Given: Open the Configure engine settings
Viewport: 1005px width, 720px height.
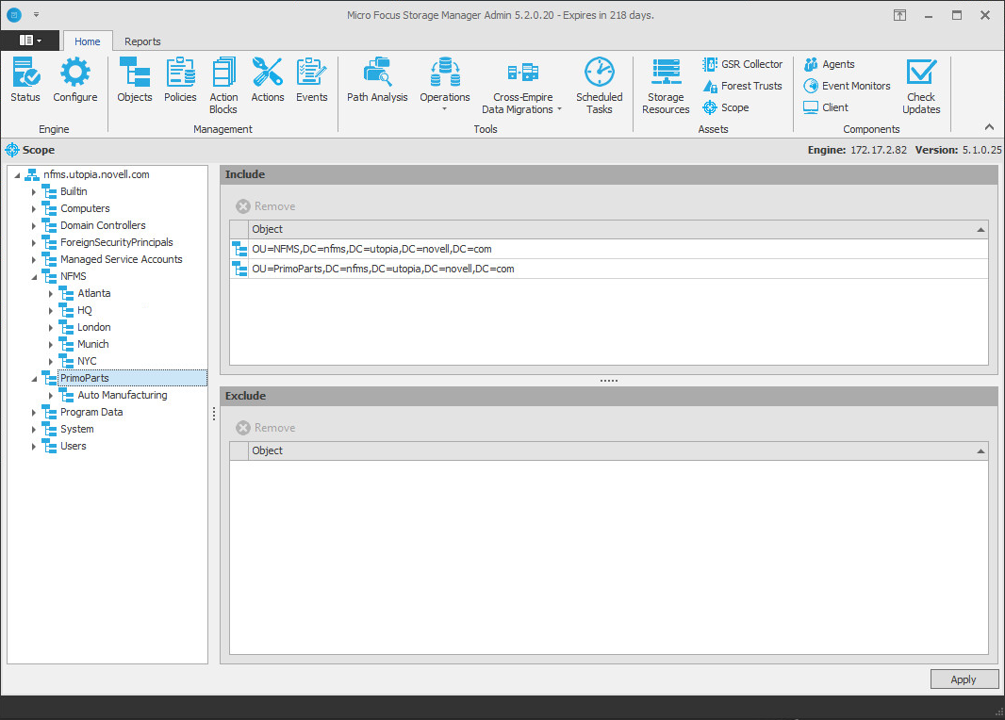Looking at the screenshot, I should 75,80.
